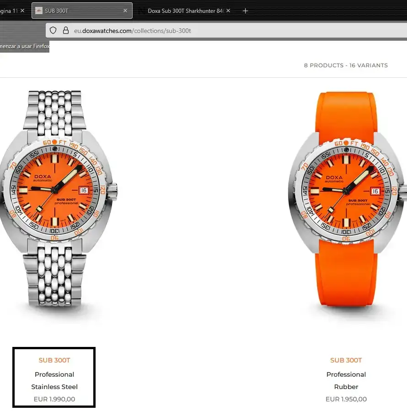407x411 pixels.
Task: Close the SUB 300T tab
Action: [125, 11]
